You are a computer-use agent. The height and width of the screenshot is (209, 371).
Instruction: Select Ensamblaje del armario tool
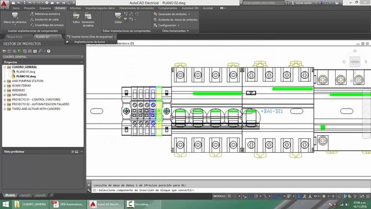pos(47,25)
